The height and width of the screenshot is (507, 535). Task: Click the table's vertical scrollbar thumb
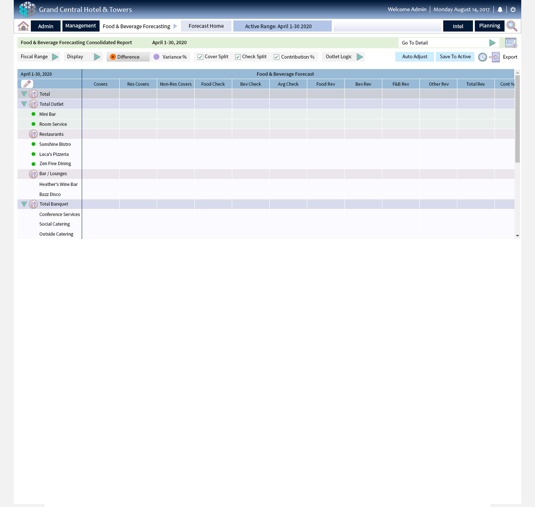coord(517,119)
